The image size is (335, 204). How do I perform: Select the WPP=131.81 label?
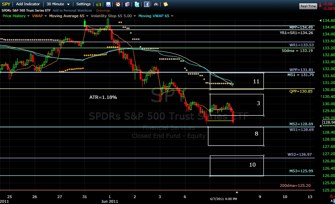tap(301, 70)
